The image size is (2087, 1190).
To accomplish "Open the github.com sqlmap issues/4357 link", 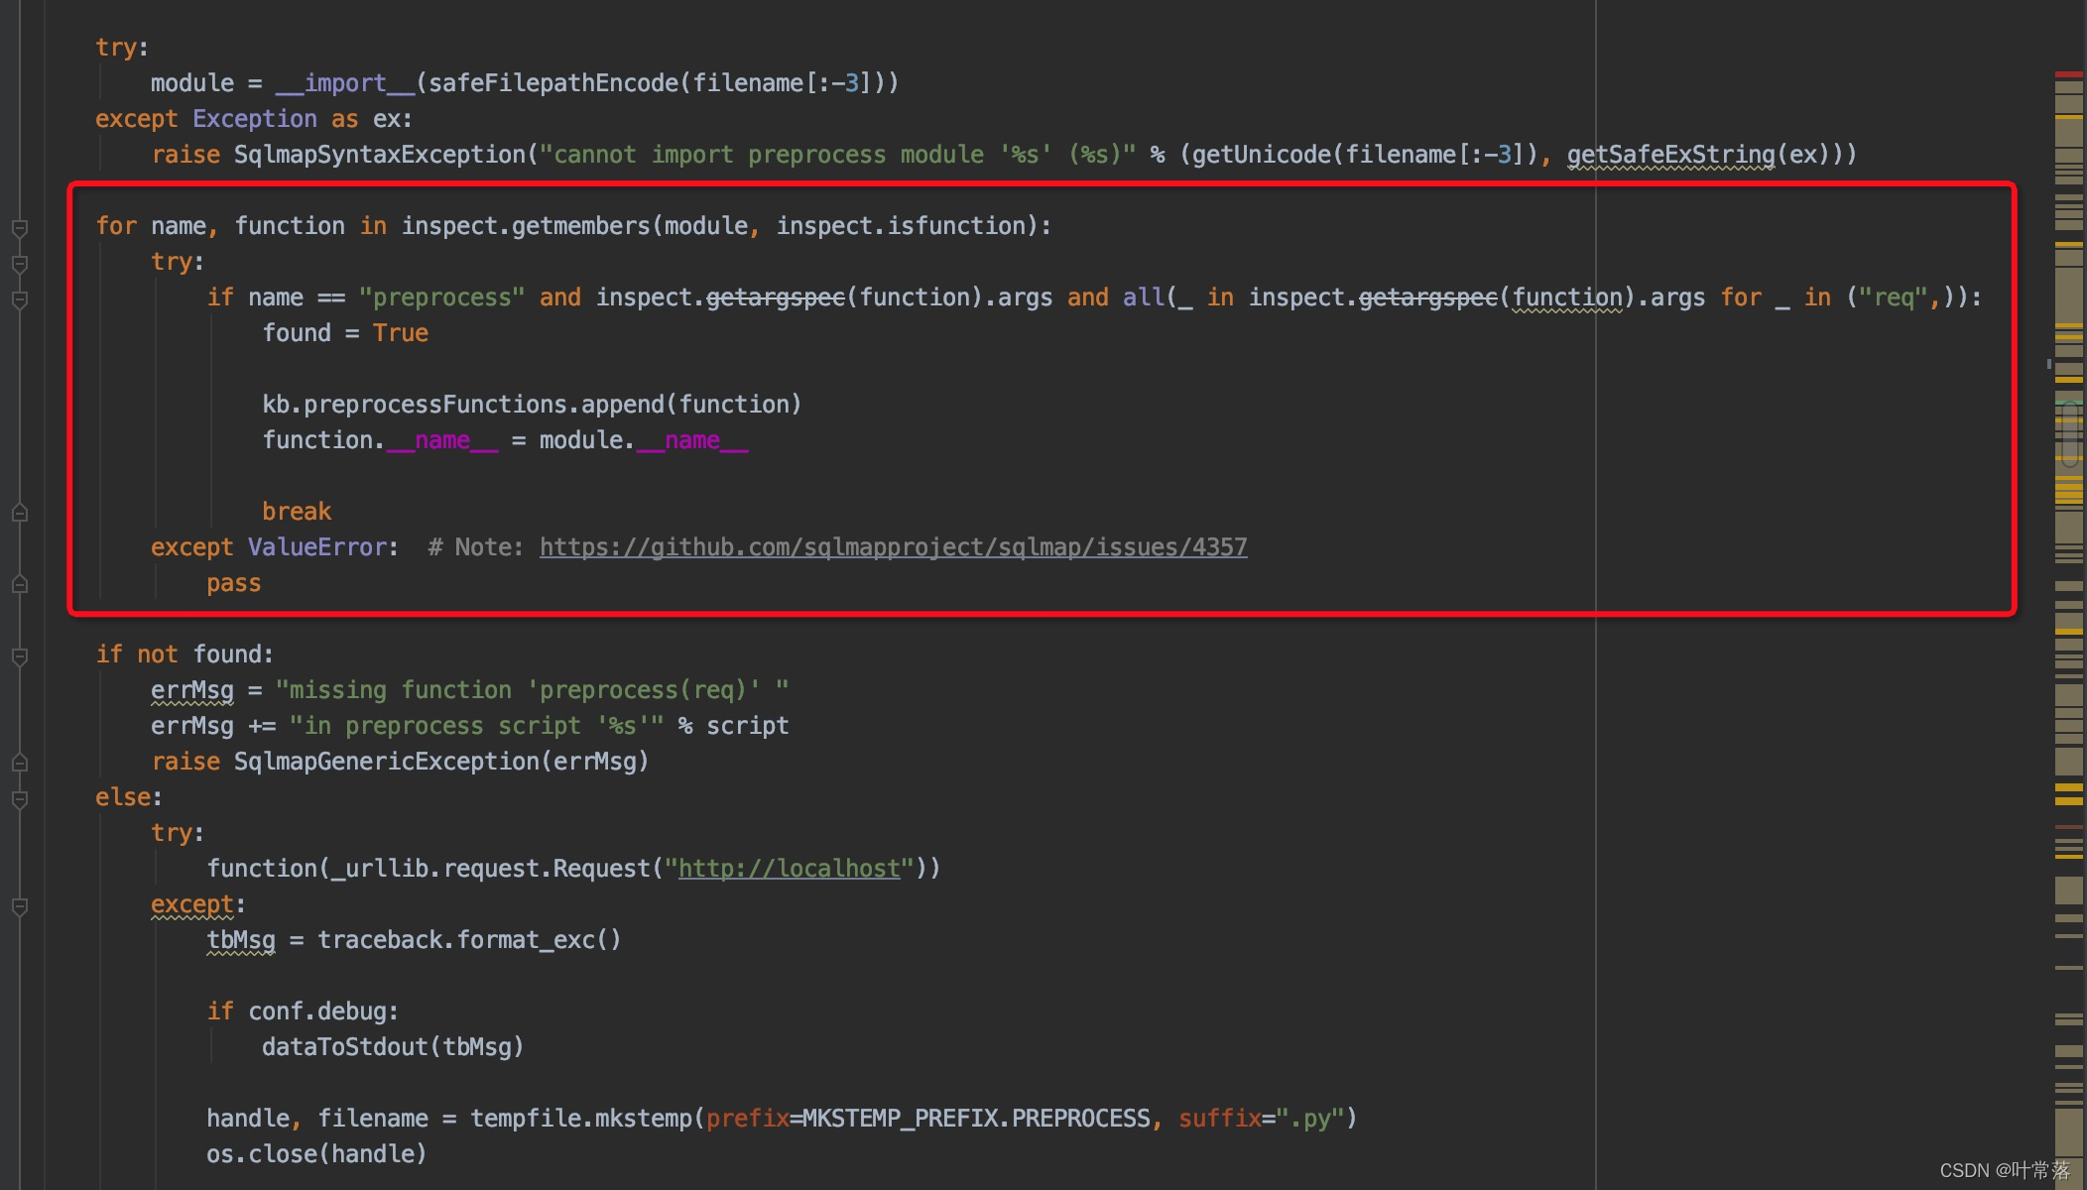I will point(893,547).
